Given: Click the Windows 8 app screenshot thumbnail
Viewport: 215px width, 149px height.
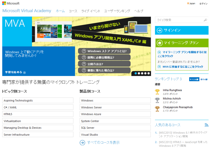Looking at the screenshot, I should (53, 31).
